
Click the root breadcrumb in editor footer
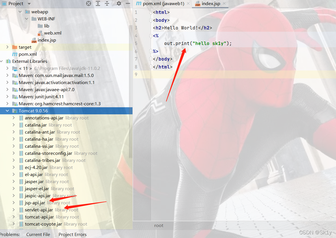pos(159,225)
